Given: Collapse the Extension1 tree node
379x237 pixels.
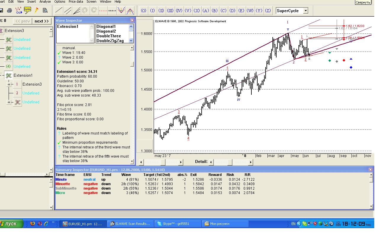Looking at the screenshot, I should tap(1, 75).
